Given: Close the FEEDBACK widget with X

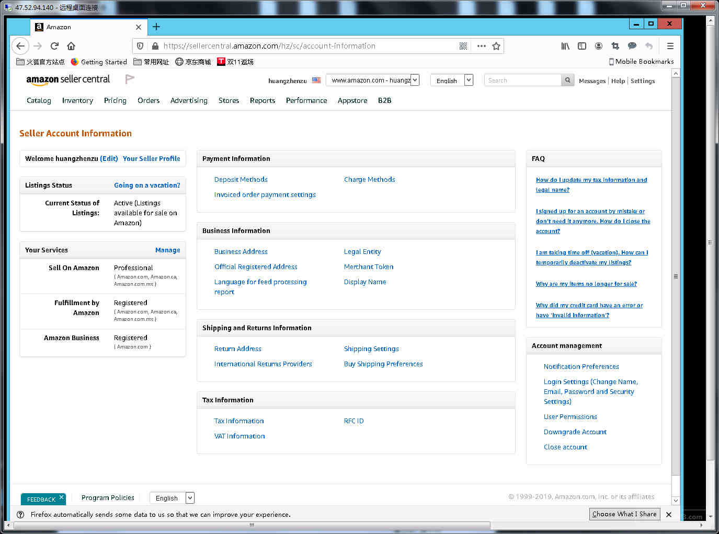Looking at the screenshot, I should pyautogui.click(x=61, y=497).
